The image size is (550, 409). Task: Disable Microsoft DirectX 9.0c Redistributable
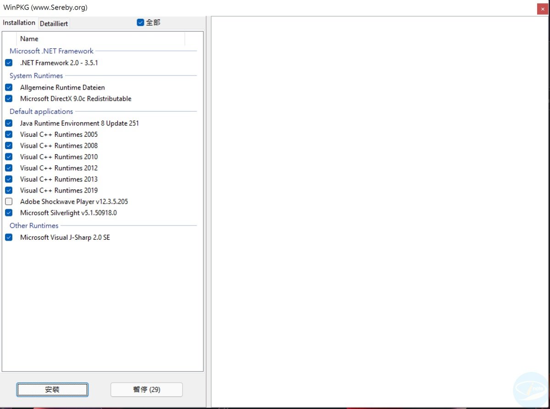pos(9,98)
